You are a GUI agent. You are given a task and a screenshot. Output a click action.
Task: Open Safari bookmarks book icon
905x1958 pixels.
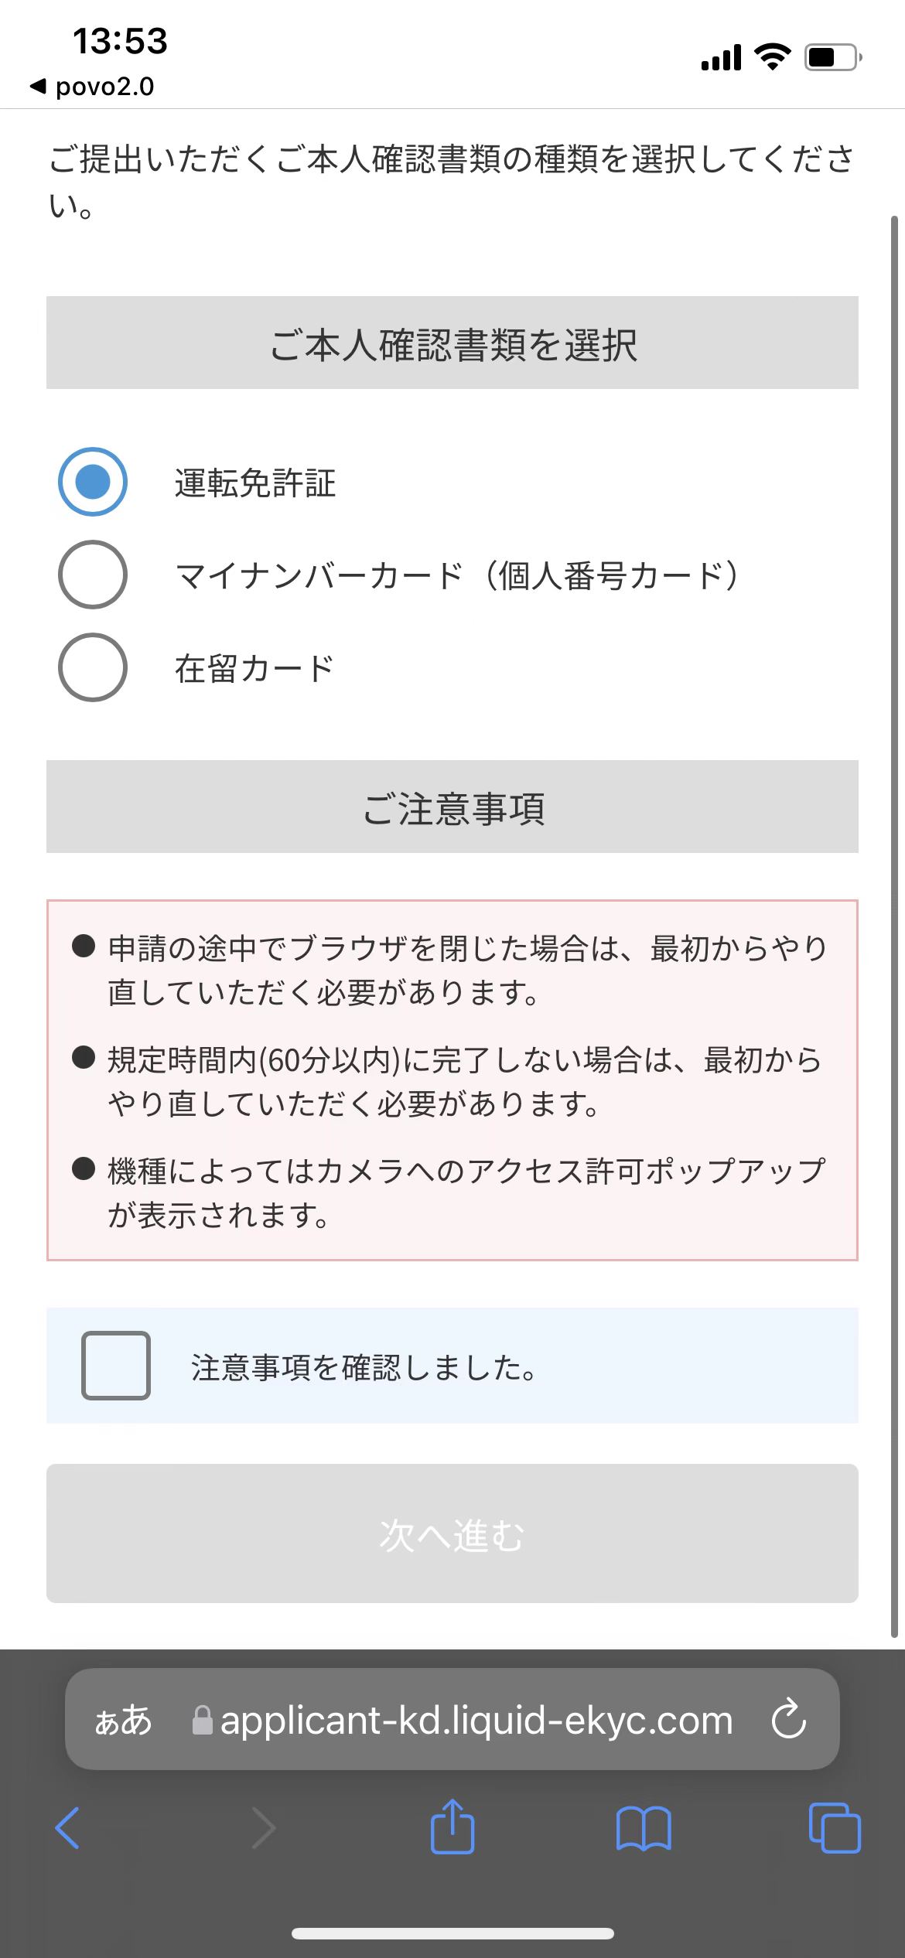644,1828
